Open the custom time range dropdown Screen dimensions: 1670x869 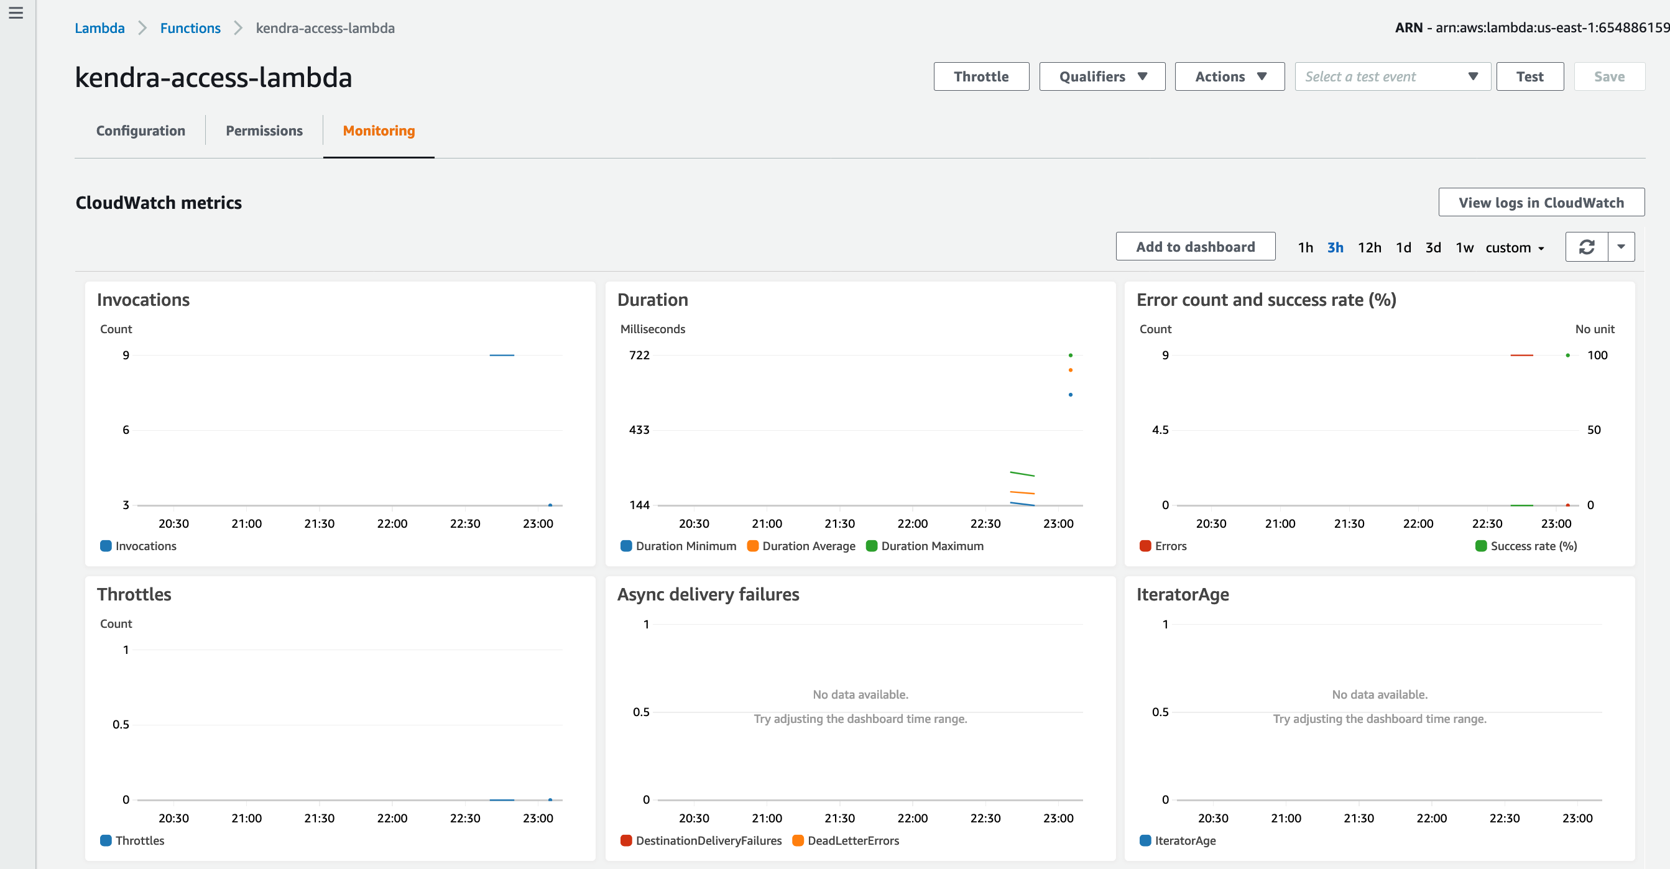[x=1515, y=247]
